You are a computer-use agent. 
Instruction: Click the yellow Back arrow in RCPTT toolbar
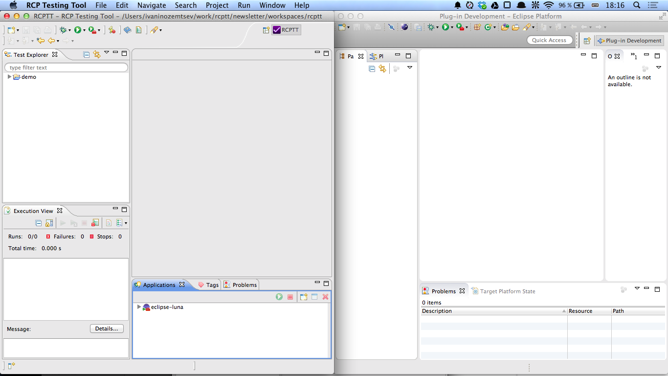click(51, 41)
